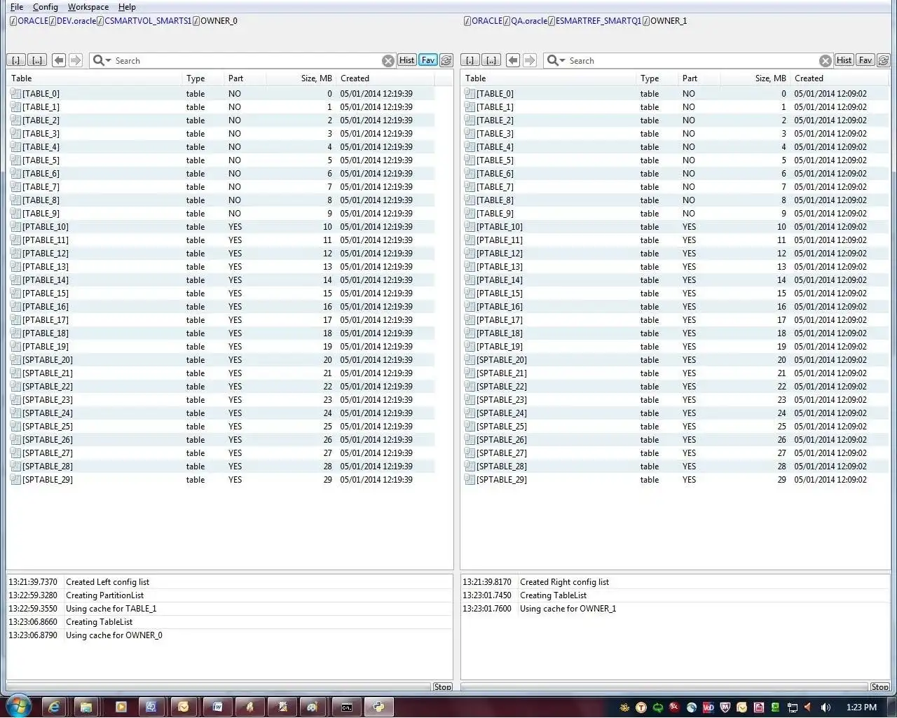Viewport: 897px width, 718px height.
Task: Open command prompt from taskbar
Action: click(x=347, y=707)
